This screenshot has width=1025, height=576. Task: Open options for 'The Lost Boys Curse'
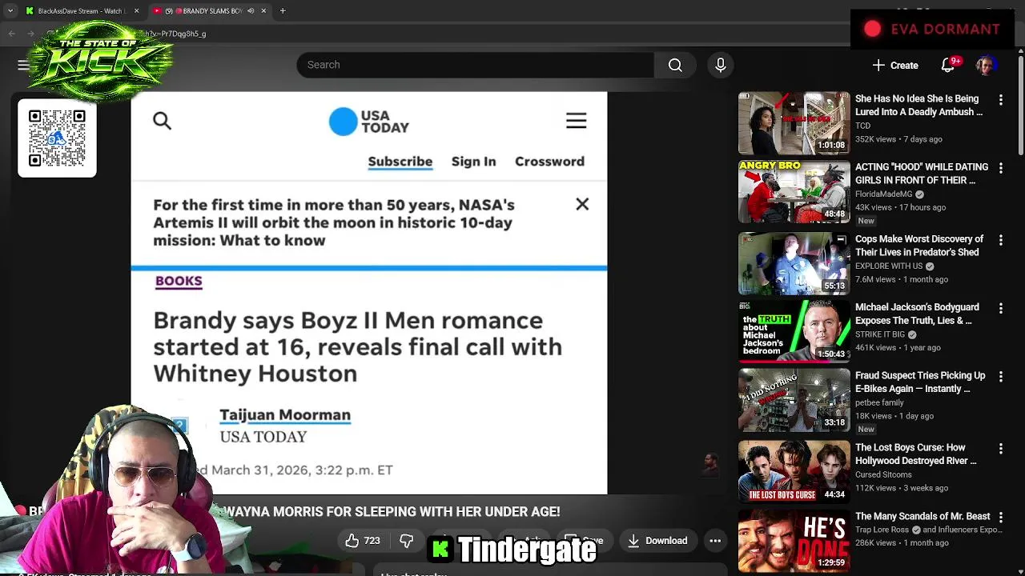tap(1001, 449)
